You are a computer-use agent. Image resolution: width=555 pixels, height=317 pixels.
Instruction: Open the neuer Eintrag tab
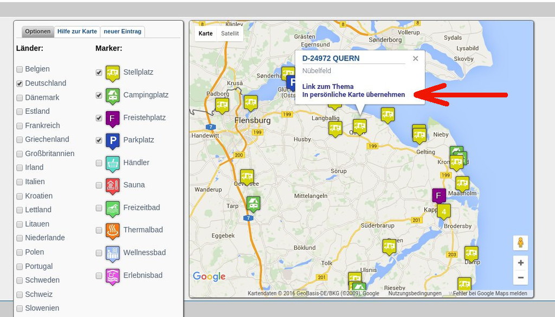(x=122, y=31)
